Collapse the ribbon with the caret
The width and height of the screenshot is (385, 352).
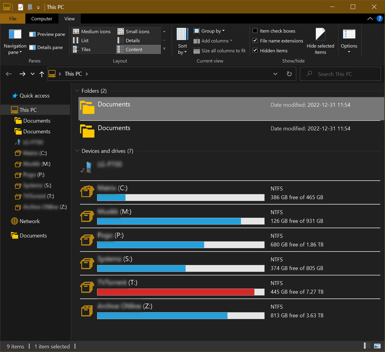click(370, 18)
